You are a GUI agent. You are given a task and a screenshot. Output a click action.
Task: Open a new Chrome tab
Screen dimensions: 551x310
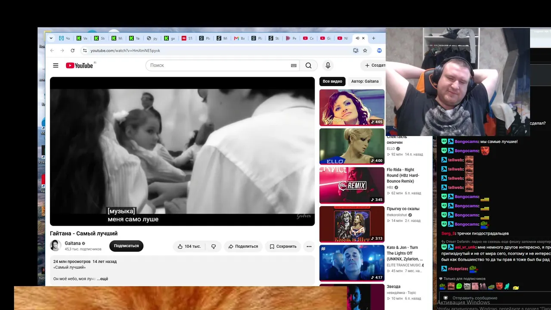(x=373, y=38)
